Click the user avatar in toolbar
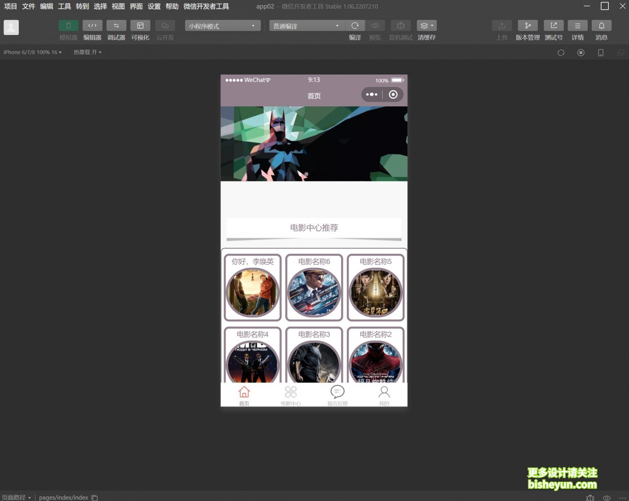629x501 pixels. (x=11, y=27)
